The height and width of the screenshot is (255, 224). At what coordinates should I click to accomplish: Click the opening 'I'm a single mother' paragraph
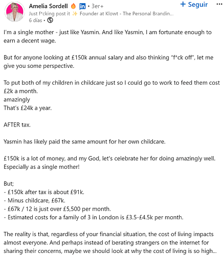(107, 36)
